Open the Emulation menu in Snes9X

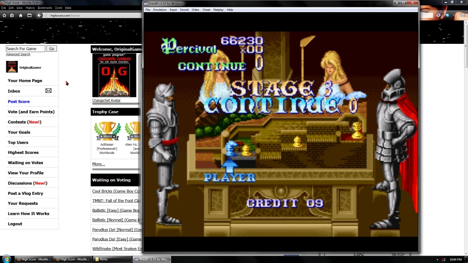[x=159, y=10]
